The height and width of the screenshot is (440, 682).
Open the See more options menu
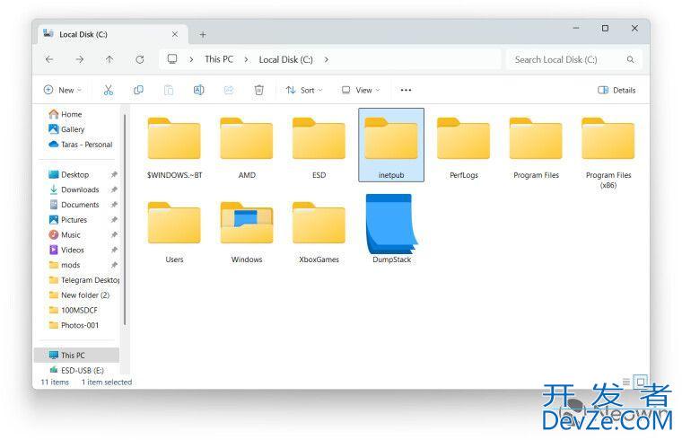tap(406, 90)
